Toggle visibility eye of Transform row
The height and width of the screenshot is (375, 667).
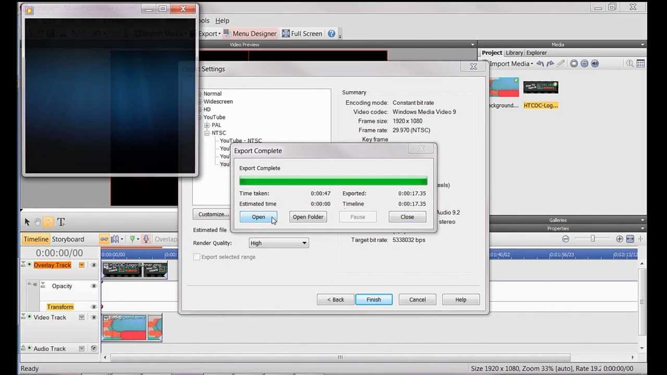(94, 307)
